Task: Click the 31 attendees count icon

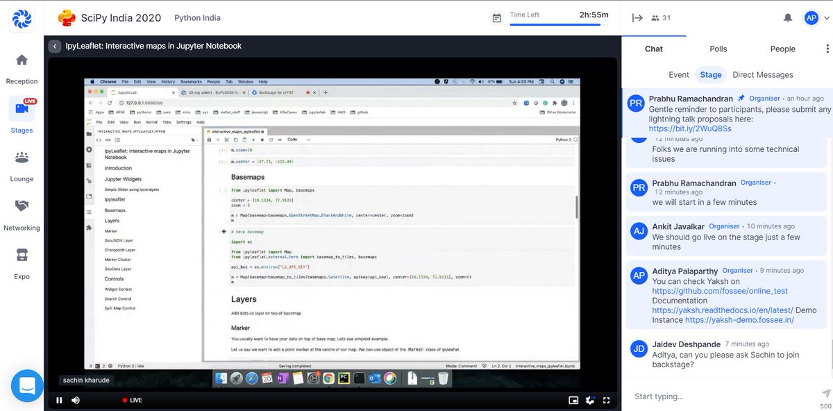Action: [661, 18]
